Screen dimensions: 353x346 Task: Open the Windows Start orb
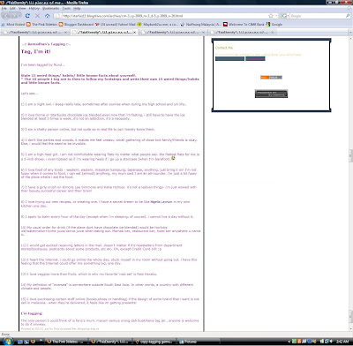point(7,342)
